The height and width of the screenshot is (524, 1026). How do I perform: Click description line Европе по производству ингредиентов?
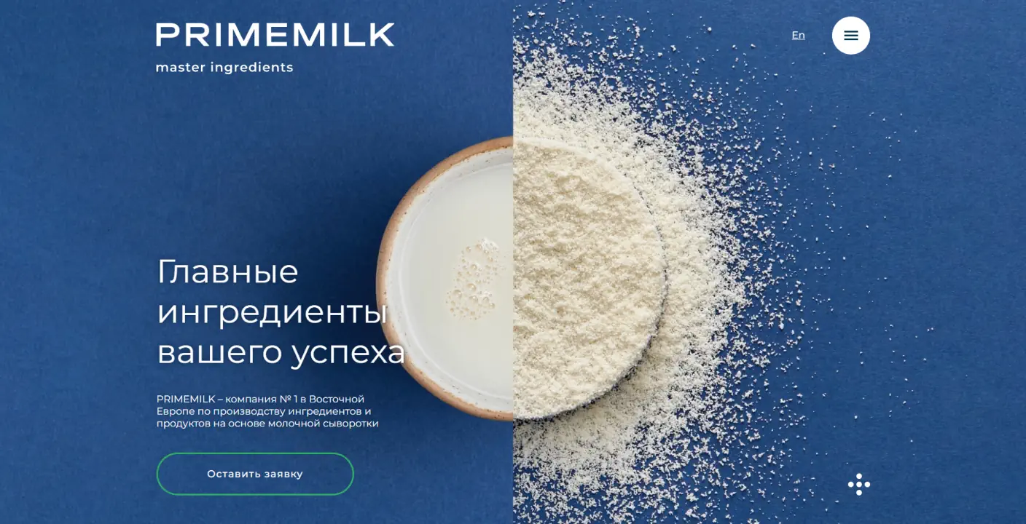(264, 411)
